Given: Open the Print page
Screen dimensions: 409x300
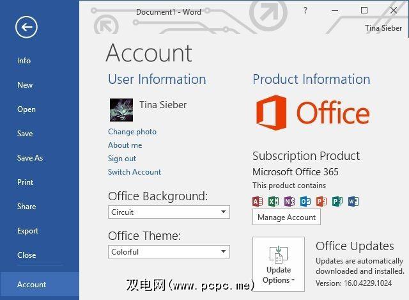Looking at the screenshot, I should coord(25,182).
